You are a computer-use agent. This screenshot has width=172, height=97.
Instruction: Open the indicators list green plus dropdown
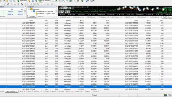[x=83, y=1]
